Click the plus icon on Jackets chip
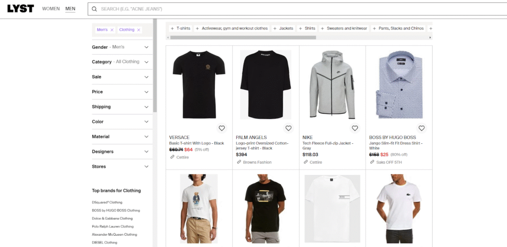 (275, 28)
